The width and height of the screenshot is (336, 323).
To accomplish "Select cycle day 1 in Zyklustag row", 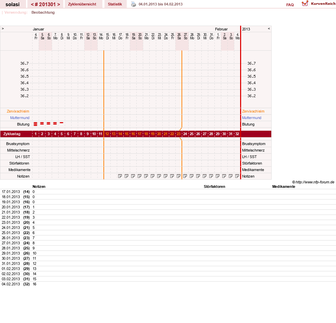I will pos(36,134).
